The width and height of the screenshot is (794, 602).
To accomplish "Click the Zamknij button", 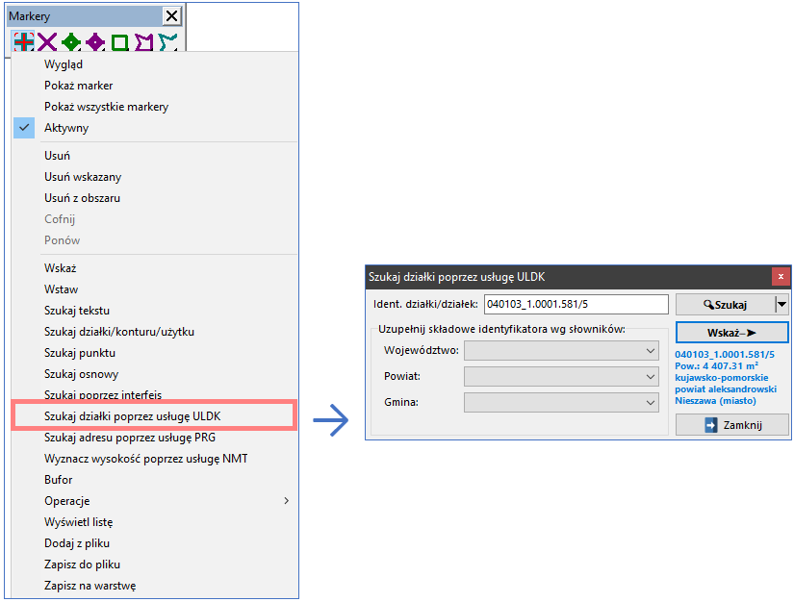I will pyautogui.click(x=731, y=425).
